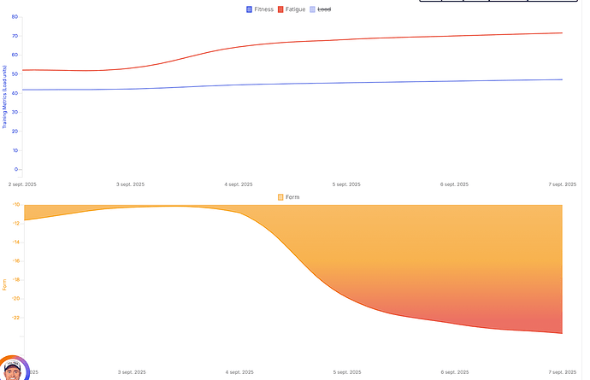Select 5 sept. 2025 on Form chart axis
The height and width of the screenshot is (380, 590).
tap(346, 372)
